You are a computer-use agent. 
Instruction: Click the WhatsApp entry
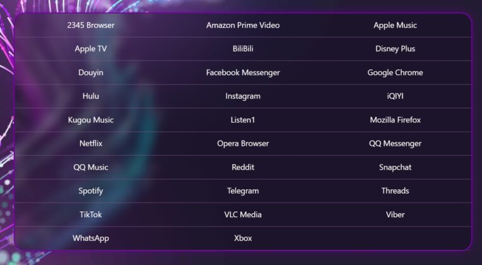point(91,238)
